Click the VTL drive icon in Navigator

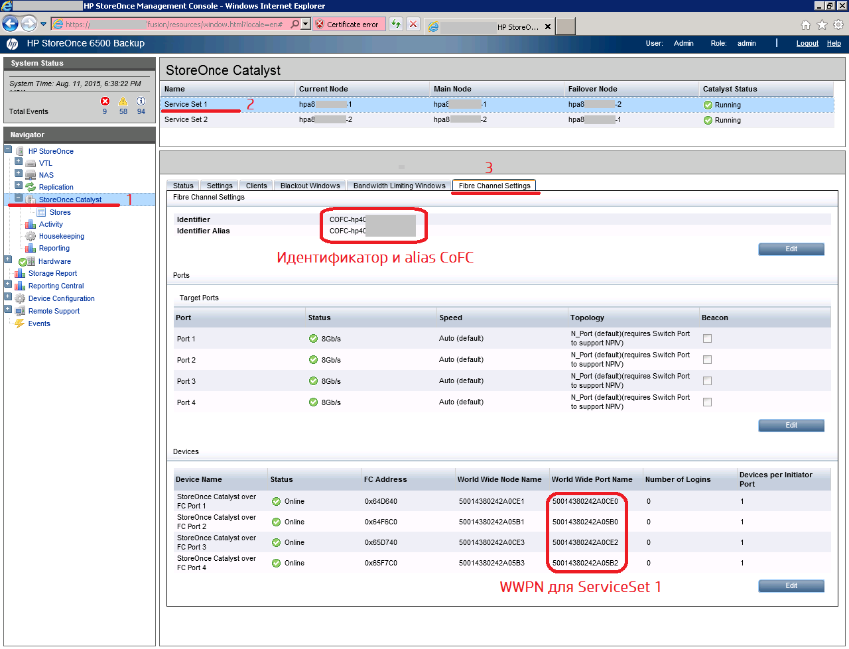[31, 163]
